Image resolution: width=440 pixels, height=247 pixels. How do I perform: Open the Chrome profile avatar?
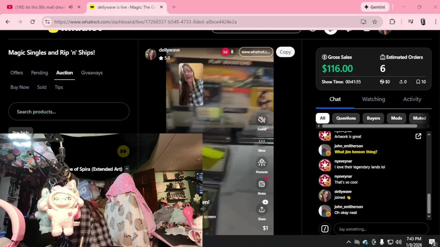423,22
